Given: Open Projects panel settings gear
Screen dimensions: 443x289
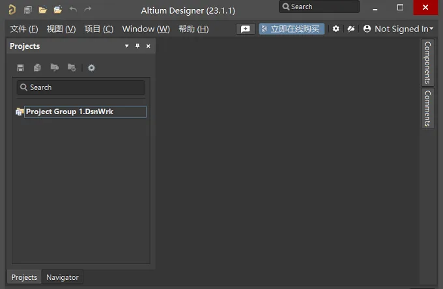Looking at the screenshot, I should pyautogui.click(x=91, y=68).
